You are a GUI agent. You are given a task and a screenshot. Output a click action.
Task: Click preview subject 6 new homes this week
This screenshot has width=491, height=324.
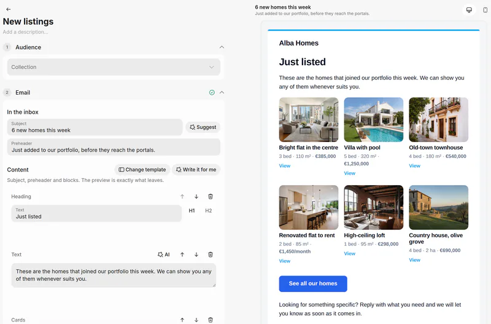click(x=283, y=7)
